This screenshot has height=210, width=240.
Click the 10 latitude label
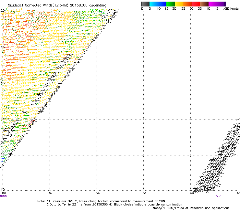pos(3,190)
